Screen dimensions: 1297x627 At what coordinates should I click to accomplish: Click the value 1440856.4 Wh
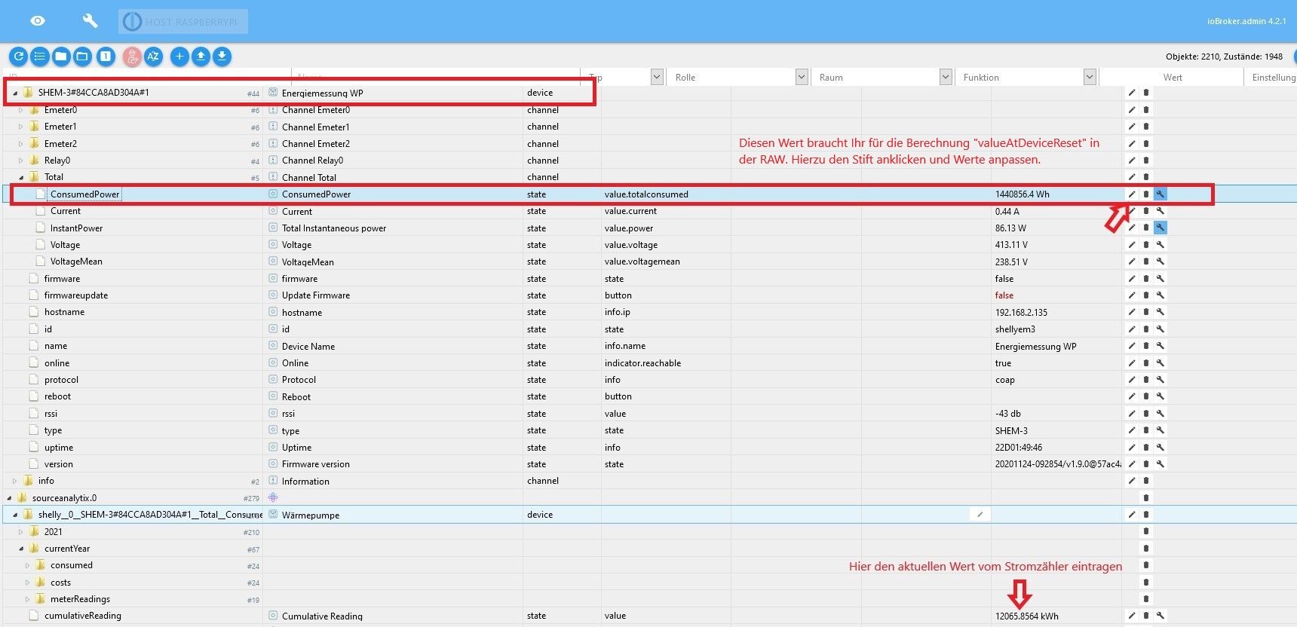click(x=1022, y=194)
